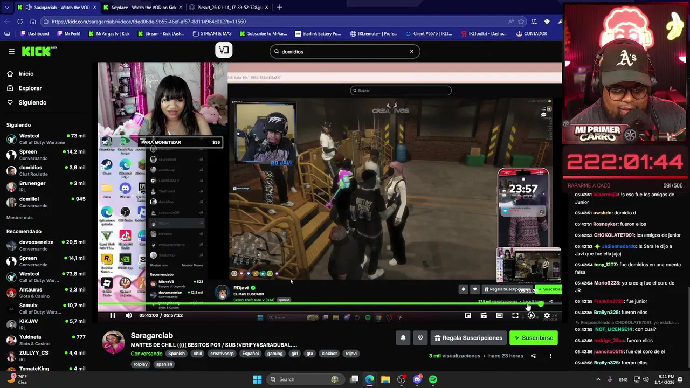Enable theater mode in the player
The width and height of the screenshot is (690, 388).
[x=499, y=315]
